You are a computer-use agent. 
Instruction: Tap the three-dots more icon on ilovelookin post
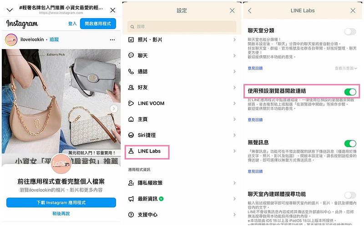(x=112, y=39)
